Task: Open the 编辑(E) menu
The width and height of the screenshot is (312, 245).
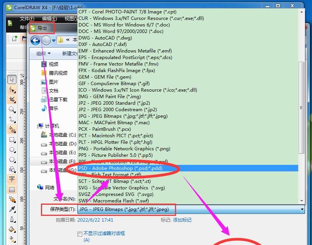Action: coord(49,19)
